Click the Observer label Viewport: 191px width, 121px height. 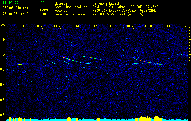(62, 3)
